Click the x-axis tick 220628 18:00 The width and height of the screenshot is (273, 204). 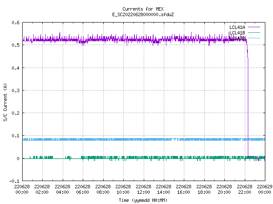(204, 190)
